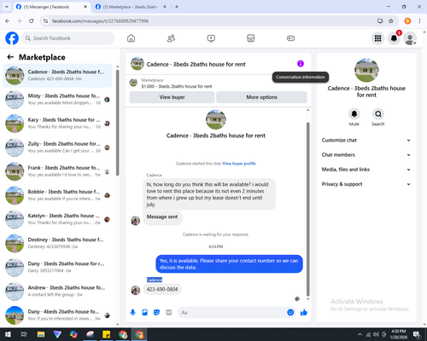The image size is (427, 341).
Task: Click the conversation list scrollbar
Action: pos(117,122)
